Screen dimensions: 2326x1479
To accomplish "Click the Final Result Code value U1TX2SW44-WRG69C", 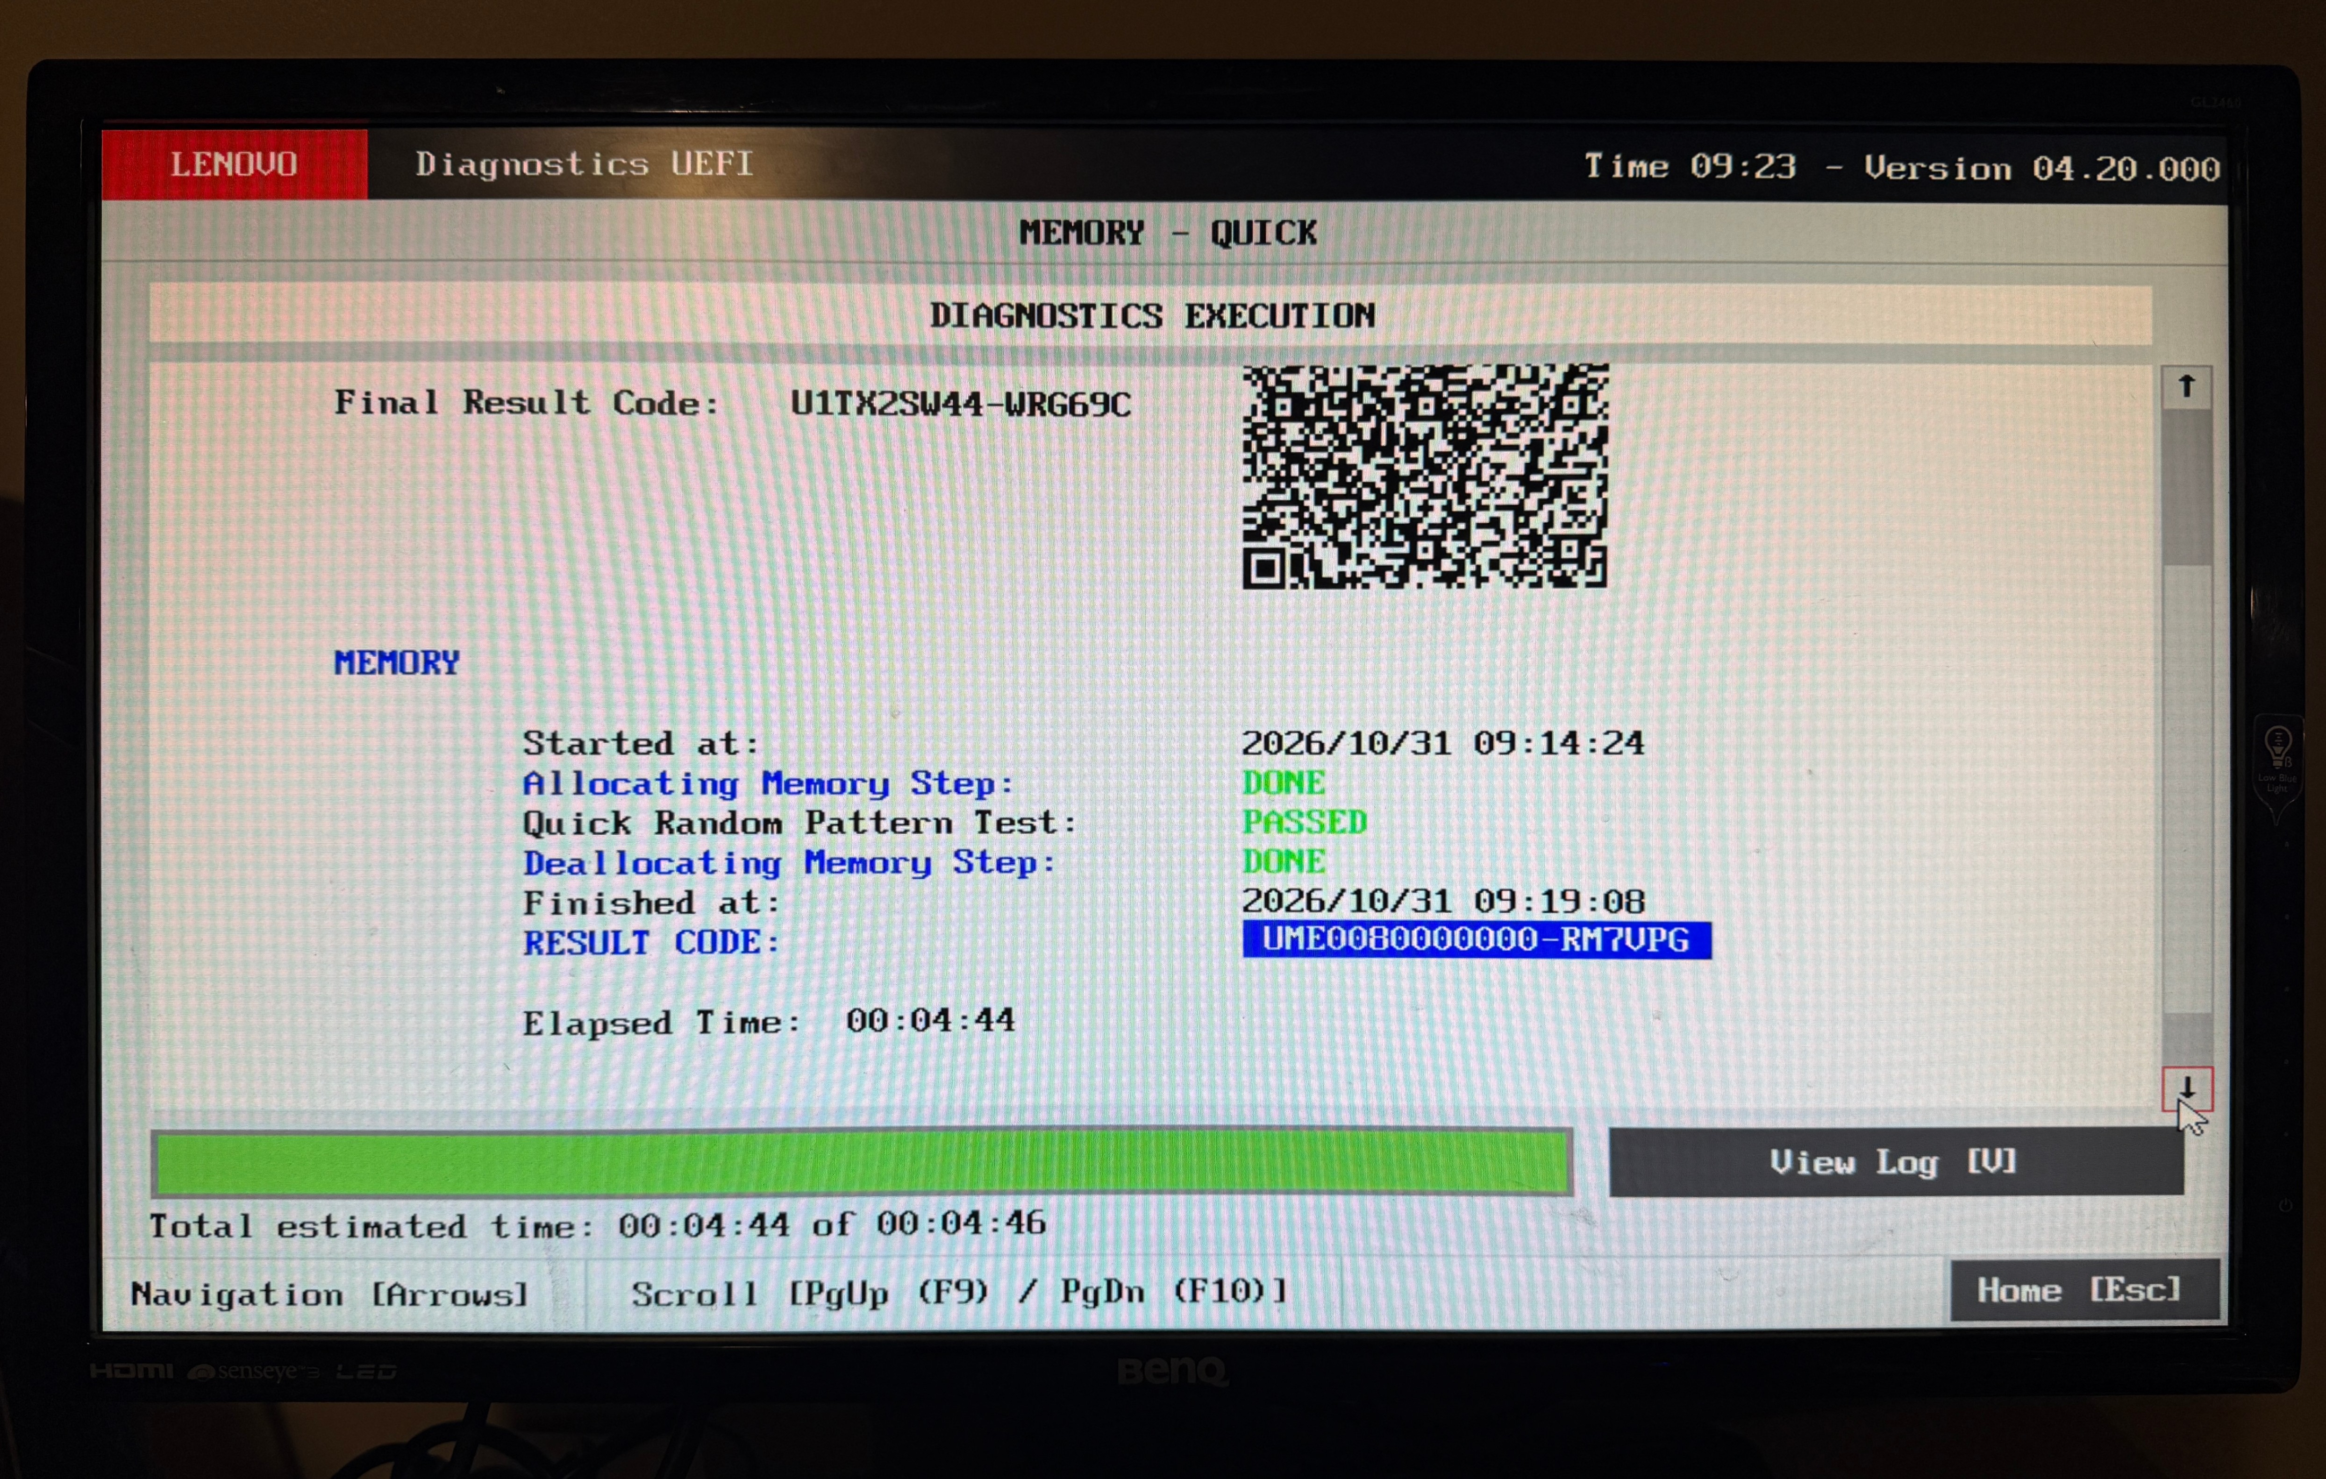I will pos(960,404).
